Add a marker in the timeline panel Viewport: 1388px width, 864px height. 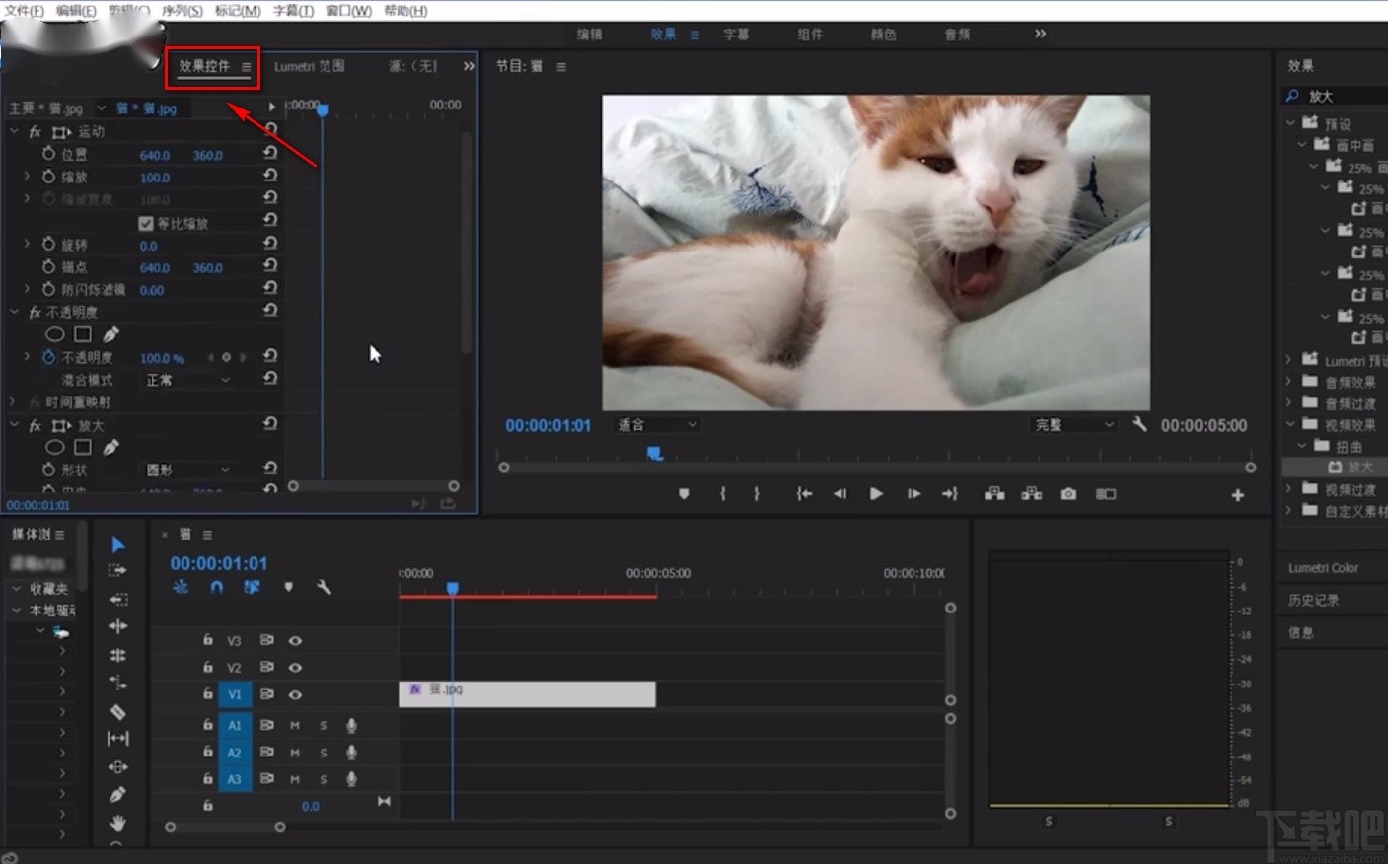288,587
